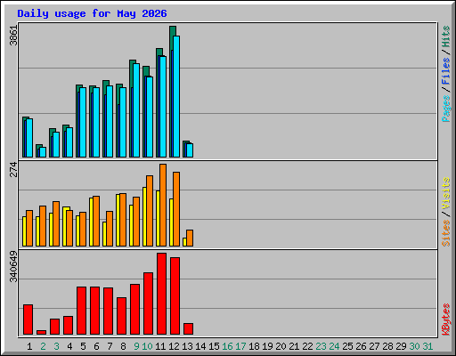Select the shortest red KBytes bar for day 2
This screenshot has height=356, width=456.
(41, 332)
